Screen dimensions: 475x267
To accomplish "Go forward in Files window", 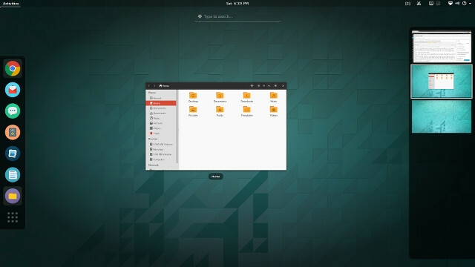I will coord(154,86).
